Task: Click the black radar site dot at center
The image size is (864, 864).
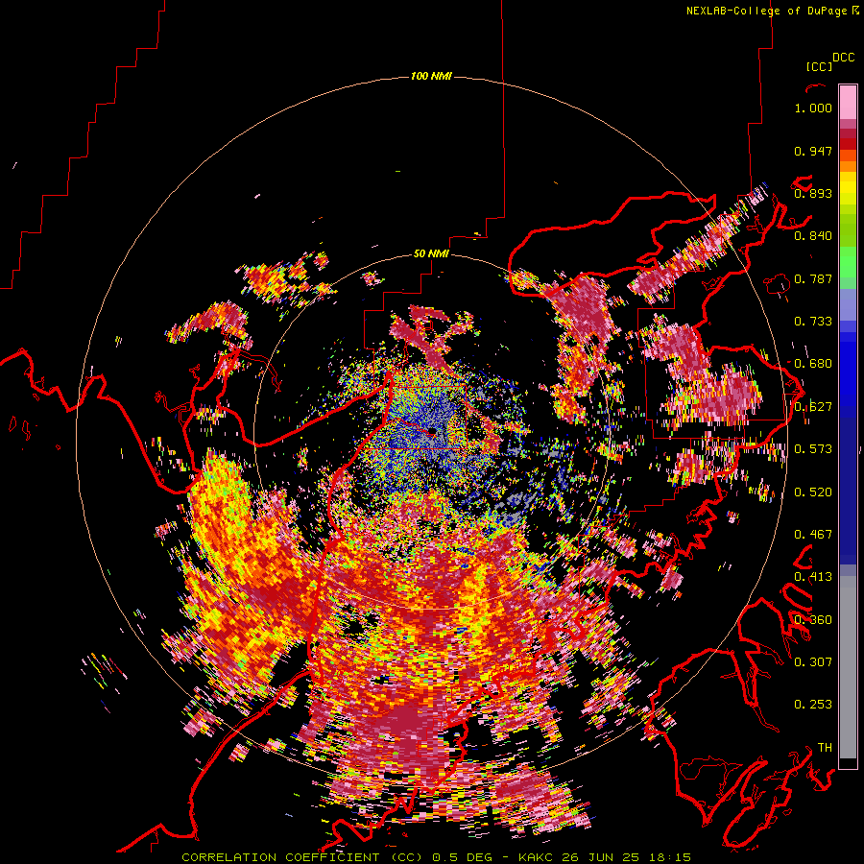Action: 433,430
